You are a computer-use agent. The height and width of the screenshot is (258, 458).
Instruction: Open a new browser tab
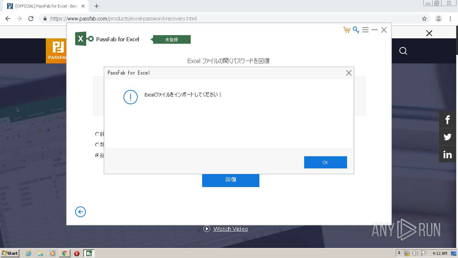point(97,6)
